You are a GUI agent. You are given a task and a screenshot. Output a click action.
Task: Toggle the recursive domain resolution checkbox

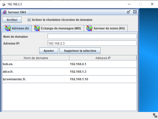(x=29, y=20)
